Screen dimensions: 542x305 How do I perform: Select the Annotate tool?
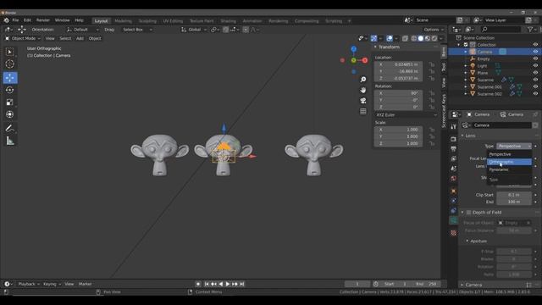point(9,128)
